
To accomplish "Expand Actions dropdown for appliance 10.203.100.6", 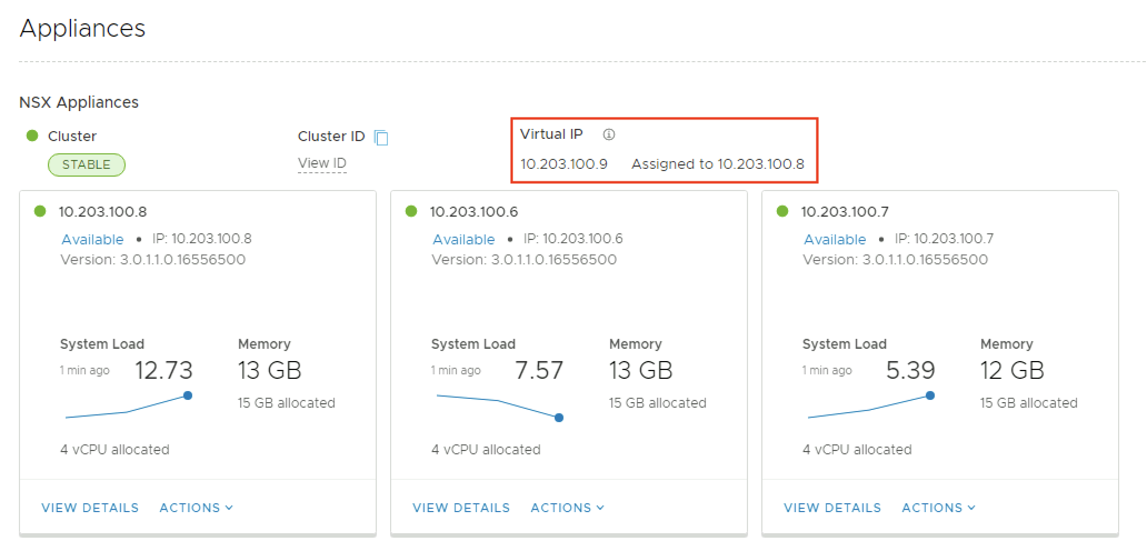I will [567, 508].
